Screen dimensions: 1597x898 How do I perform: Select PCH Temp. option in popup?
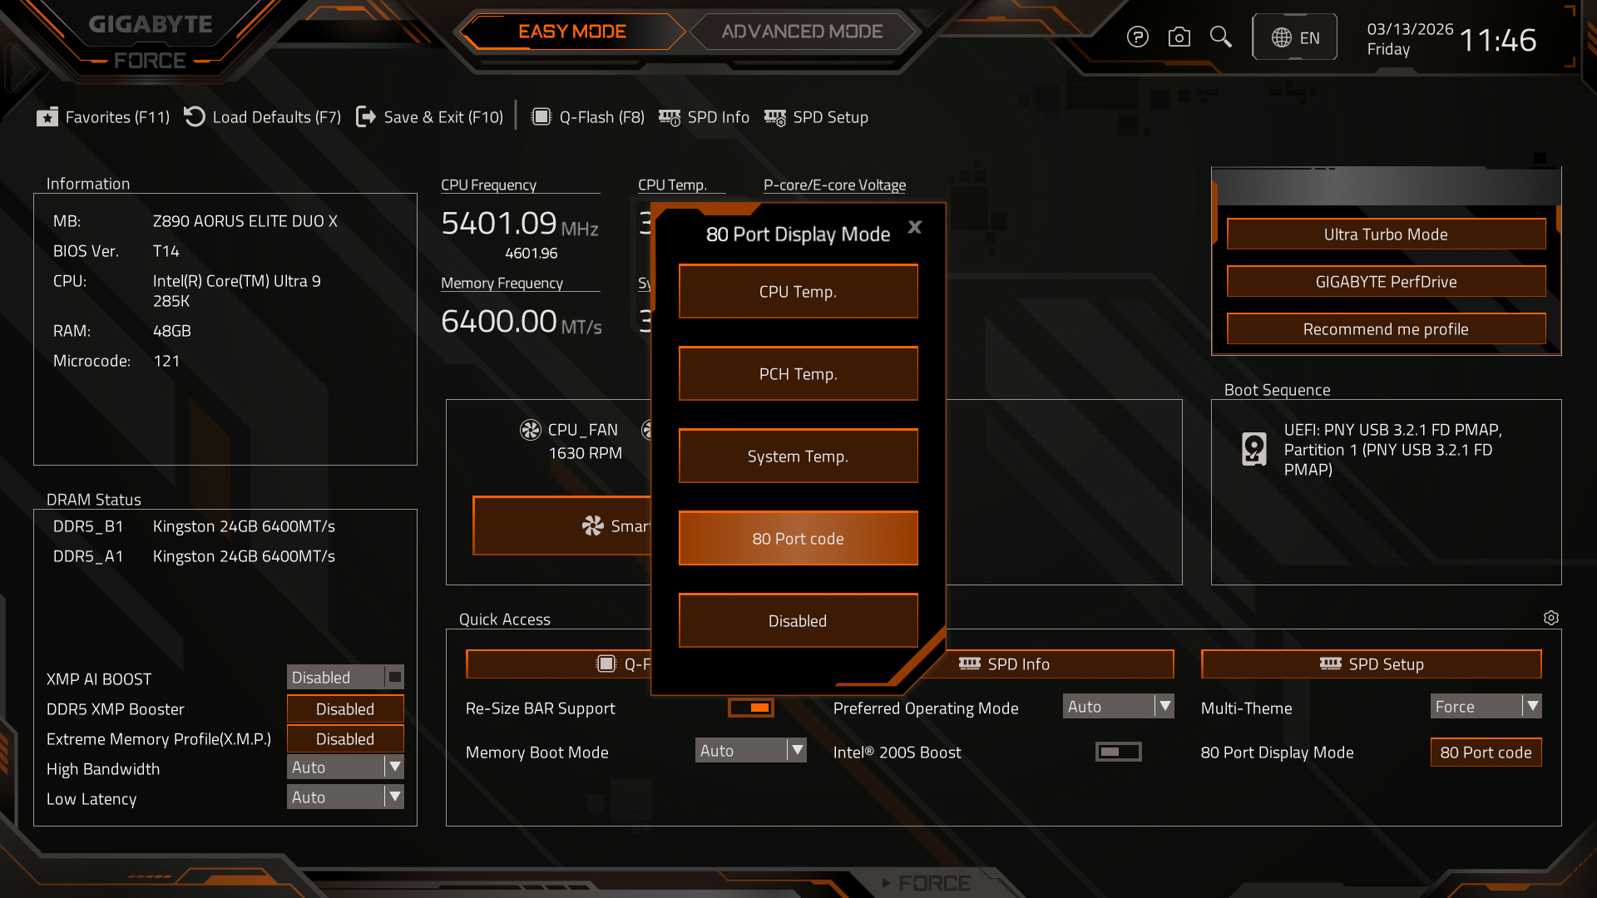[798, 374]
